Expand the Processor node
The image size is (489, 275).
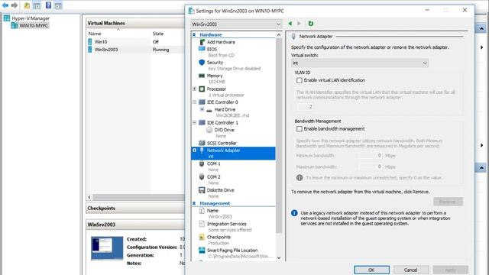(x=194, y=89)
